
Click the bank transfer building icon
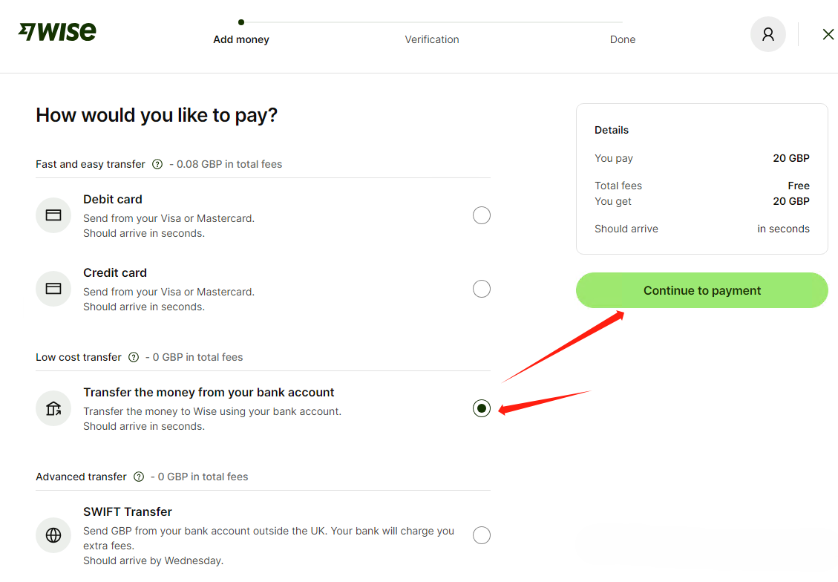(53, 408)
